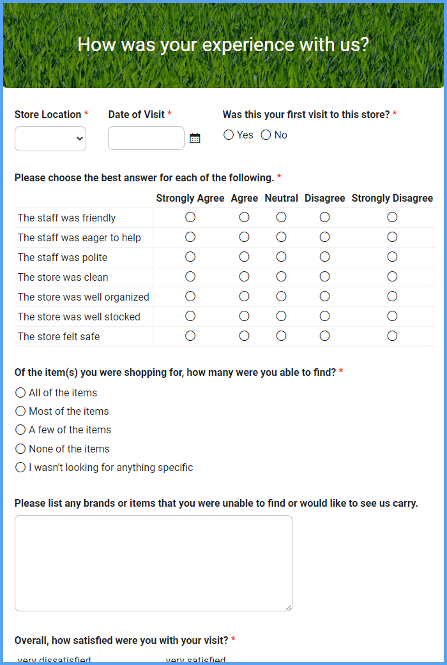Select Yes for first visit question
The width and height of the screenshot is (447, 665).
coord(229,135)
